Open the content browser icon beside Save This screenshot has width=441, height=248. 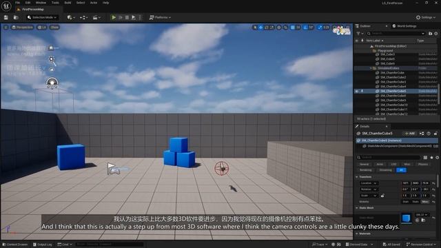[16, 17]
